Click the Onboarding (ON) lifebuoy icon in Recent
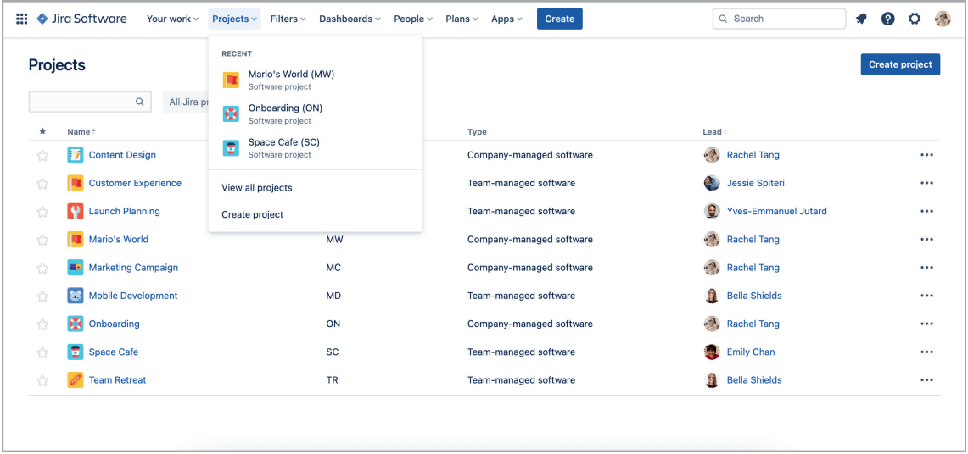This screenshot has height=454, width=968. pos(231,114)
